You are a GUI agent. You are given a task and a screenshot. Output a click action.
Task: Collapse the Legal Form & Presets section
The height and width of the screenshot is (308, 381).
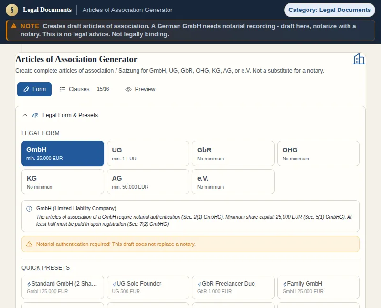[x=25, y=115]
